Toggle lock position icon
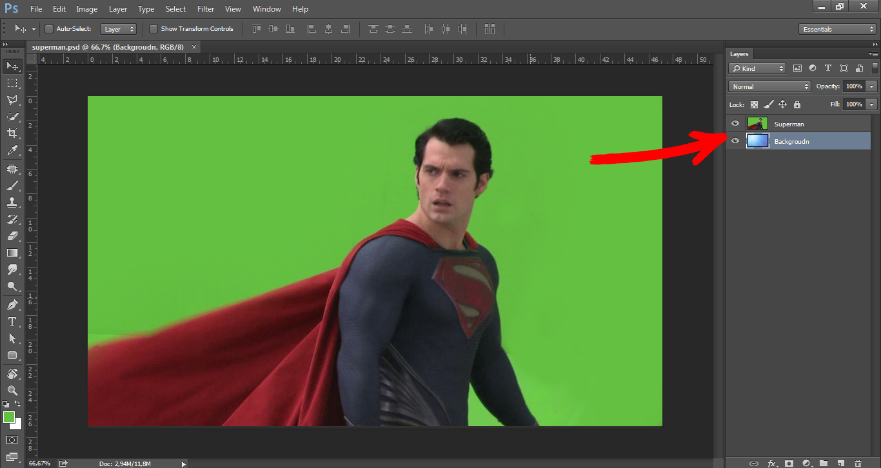Viewport: 881px width, 468px height. [782, 104]
